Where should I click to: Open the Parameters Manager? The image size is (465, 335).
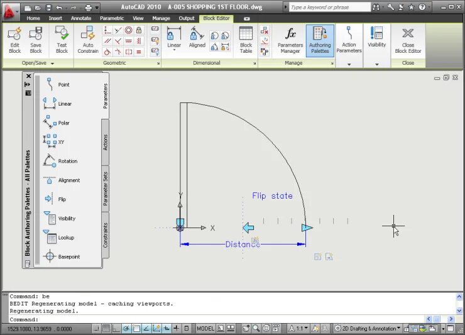point(290,40)
